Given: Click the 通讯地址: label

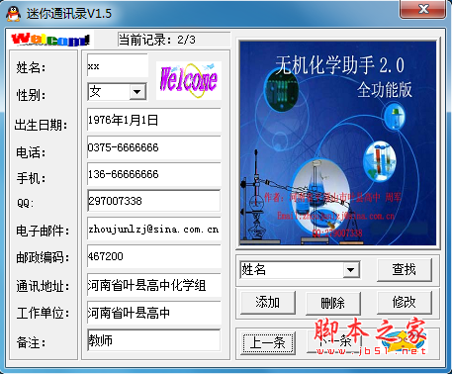Looking at the screenshot, I should pyautogui.click(x=43, y=286).
